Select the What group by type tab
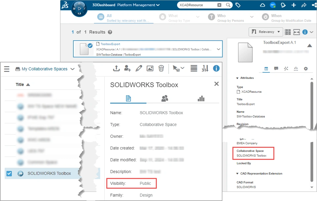This screenshot has width=317, height=201. tap(175, 18)
